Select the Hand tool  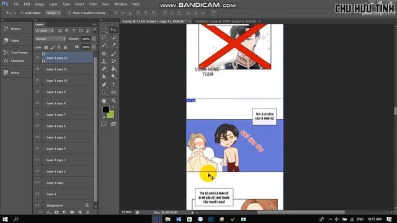tap(104, 100)
